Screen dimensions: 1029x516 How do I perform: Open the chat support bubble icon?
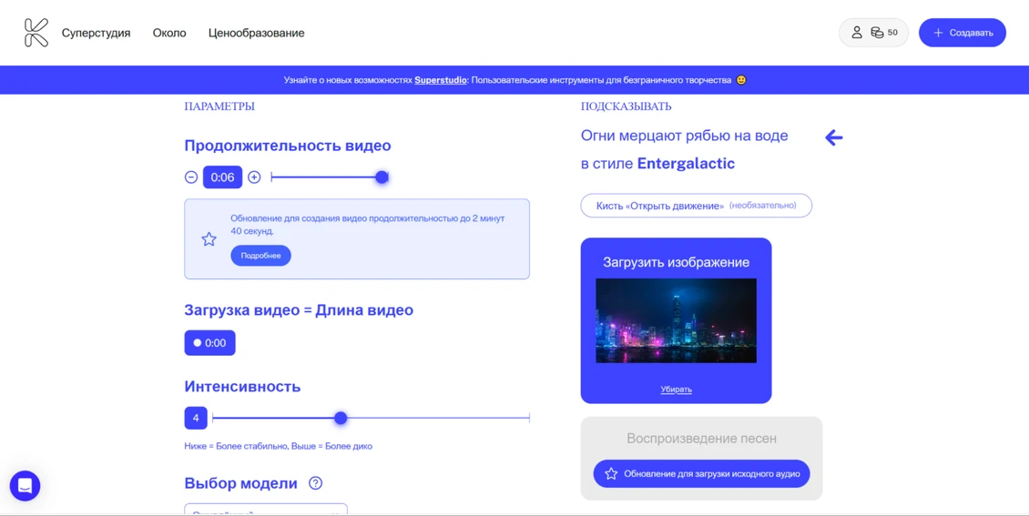(x=25, y=486)
